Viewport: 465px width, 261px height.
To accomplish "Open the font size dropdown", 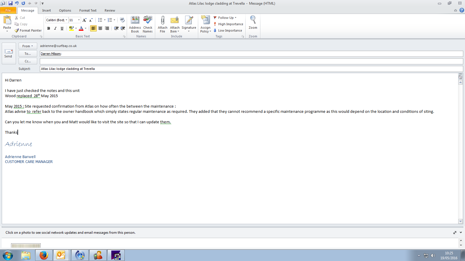I will pos(79,20).
